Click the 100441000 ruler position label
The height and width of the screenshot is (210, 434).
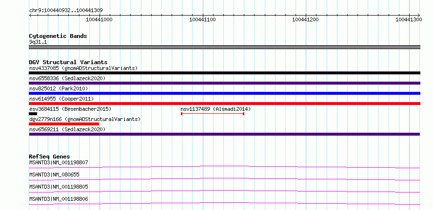99,19
